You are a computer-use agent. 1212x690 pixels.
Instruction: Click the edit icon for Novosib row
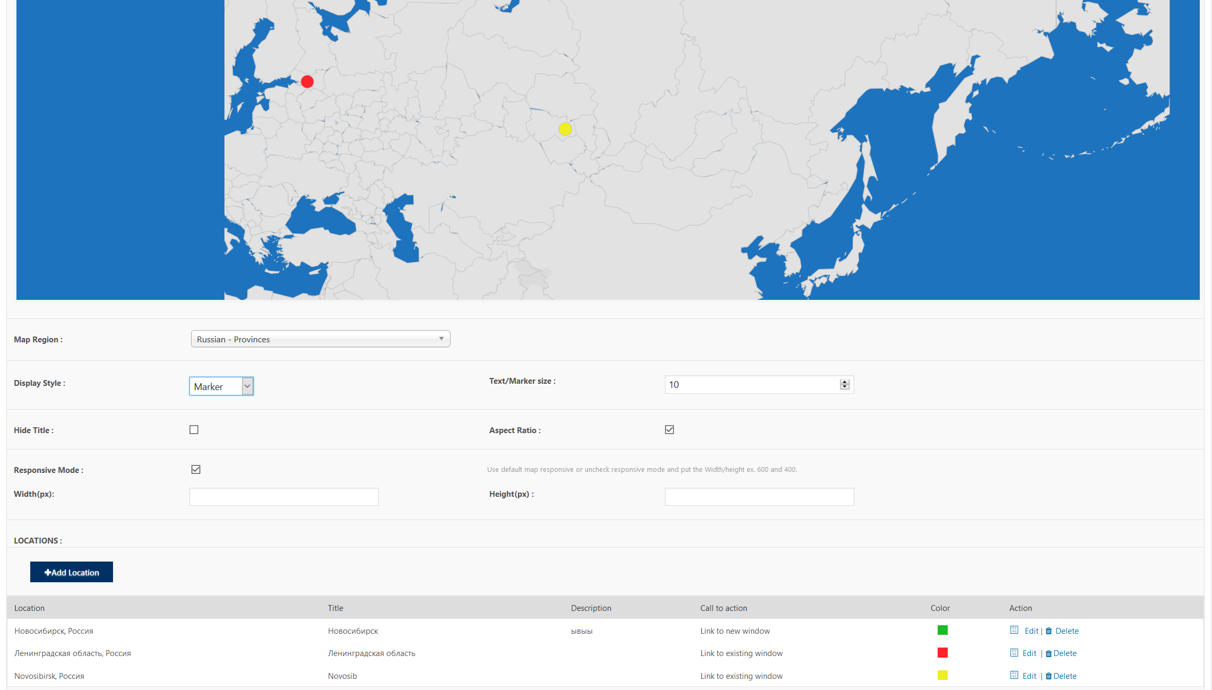click(1014, 675)
